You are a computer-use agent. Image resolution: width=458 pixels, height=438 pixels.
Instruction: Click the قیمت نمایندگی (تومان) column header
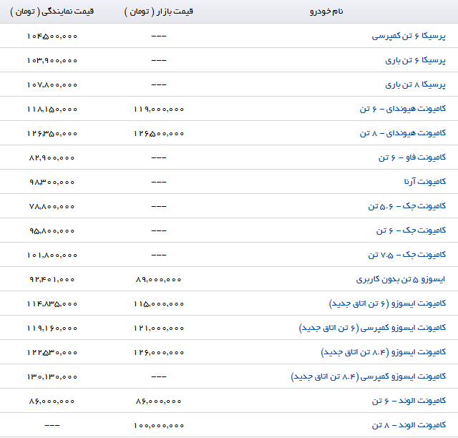(x=52, y=11)
